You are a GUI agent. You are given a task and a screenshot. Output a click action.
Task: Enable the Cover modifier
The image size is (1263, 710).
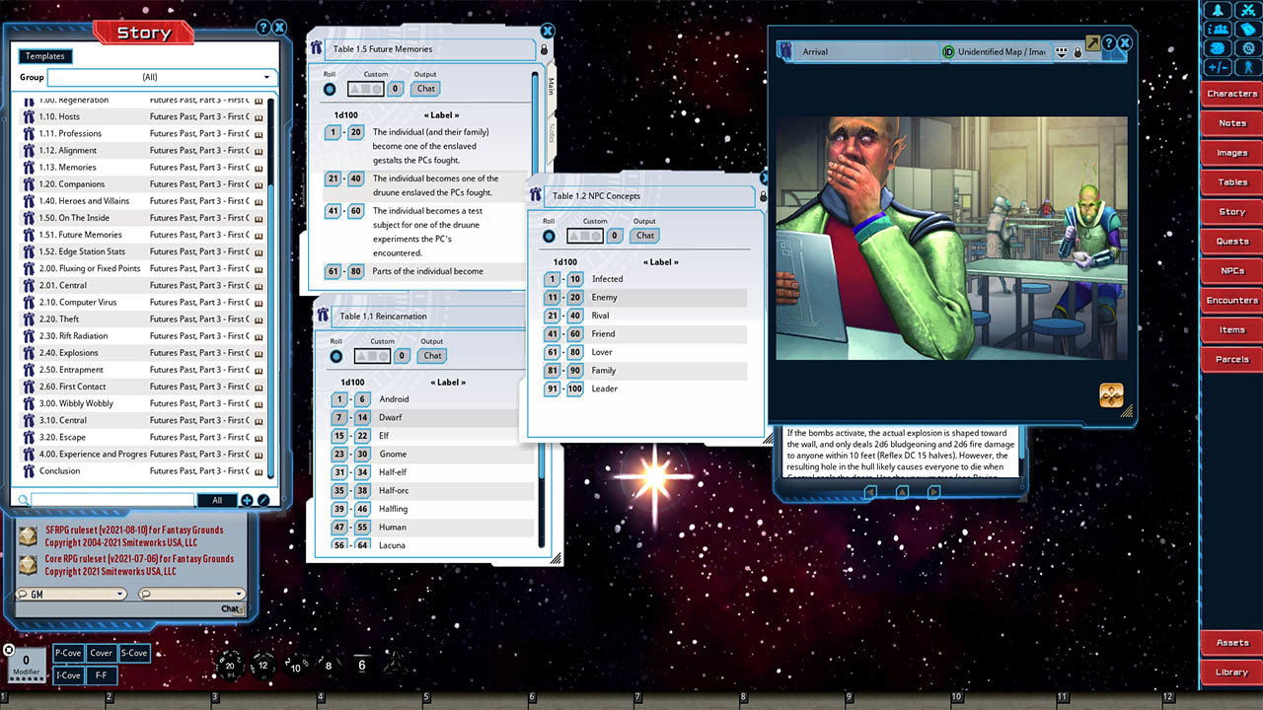[101, 653]
